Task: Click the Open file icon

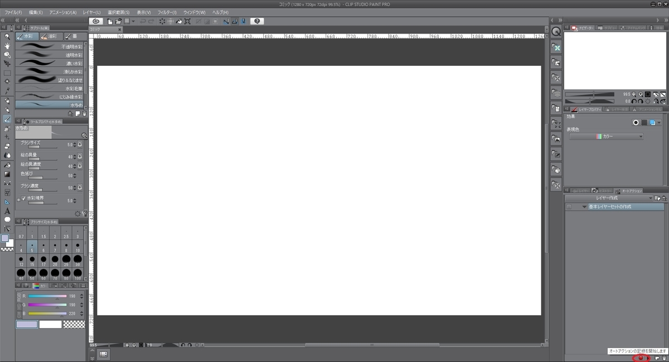Action: [119, 21]
